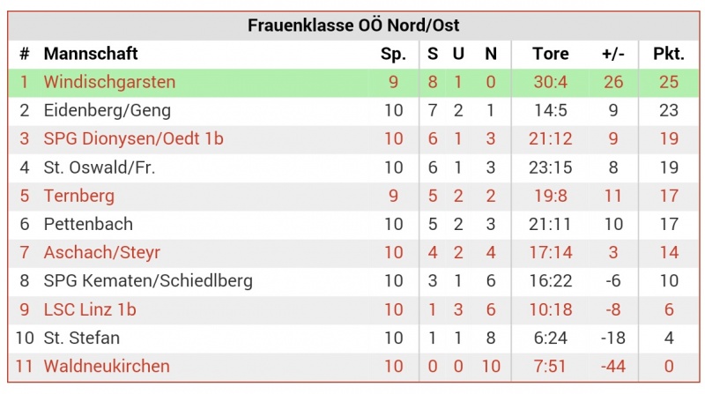Image resolution: width=705 pixels, height=394 pixels.
Task: Select Waldneukirchen's -44 goal difference cell
Action: (x=613, y=366)
